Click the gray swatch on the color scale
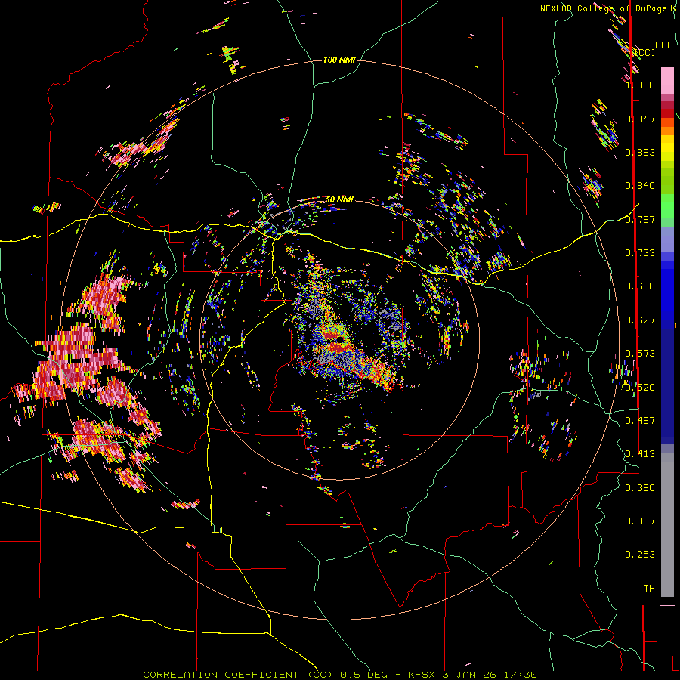 tap(667, 525)
